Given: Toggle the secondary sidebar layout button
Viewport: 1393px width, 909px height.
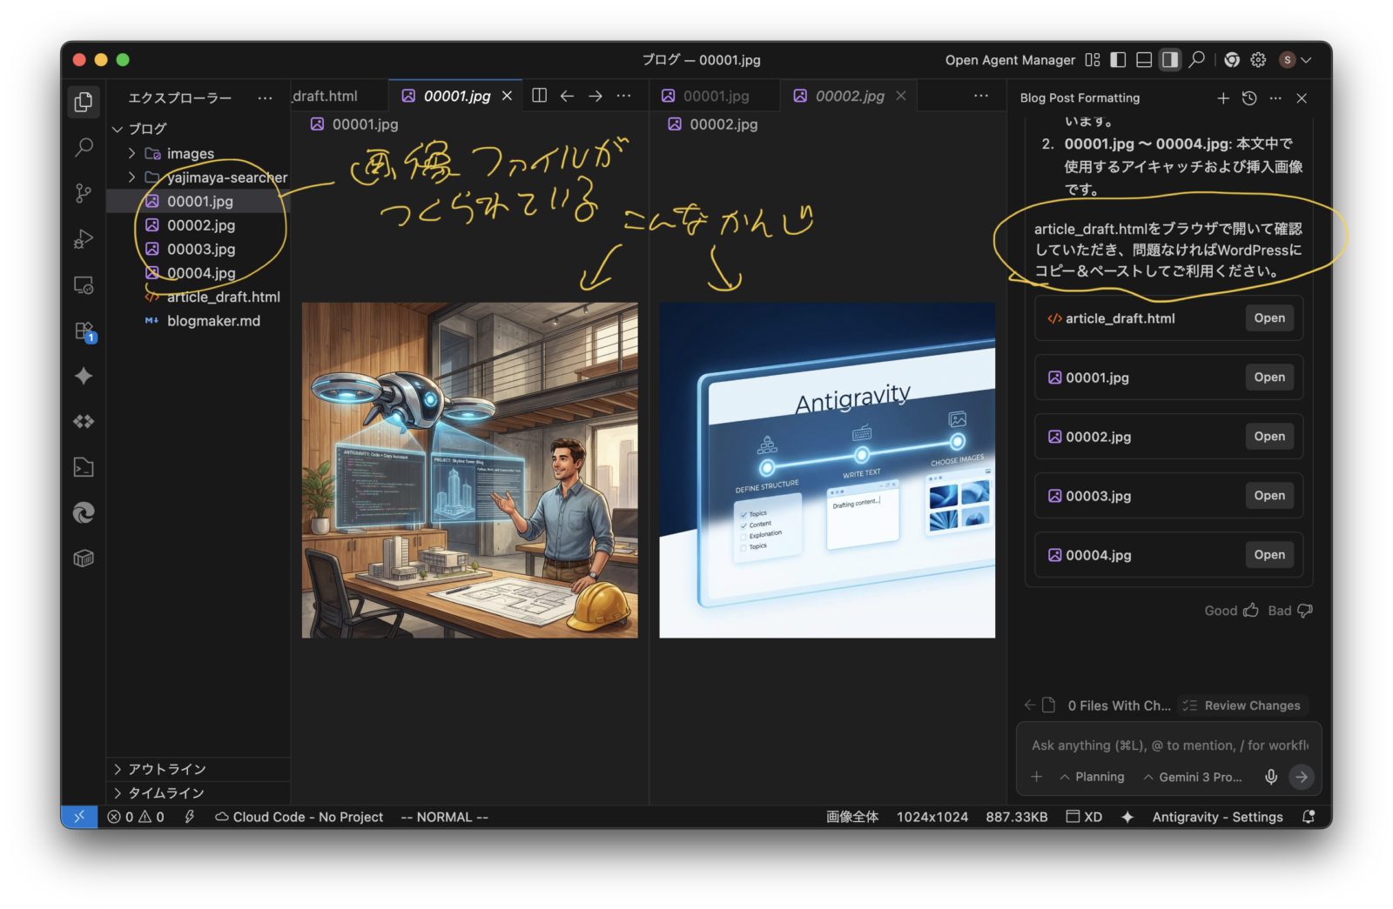Looking at the screenshot, I should (1170, 60).
